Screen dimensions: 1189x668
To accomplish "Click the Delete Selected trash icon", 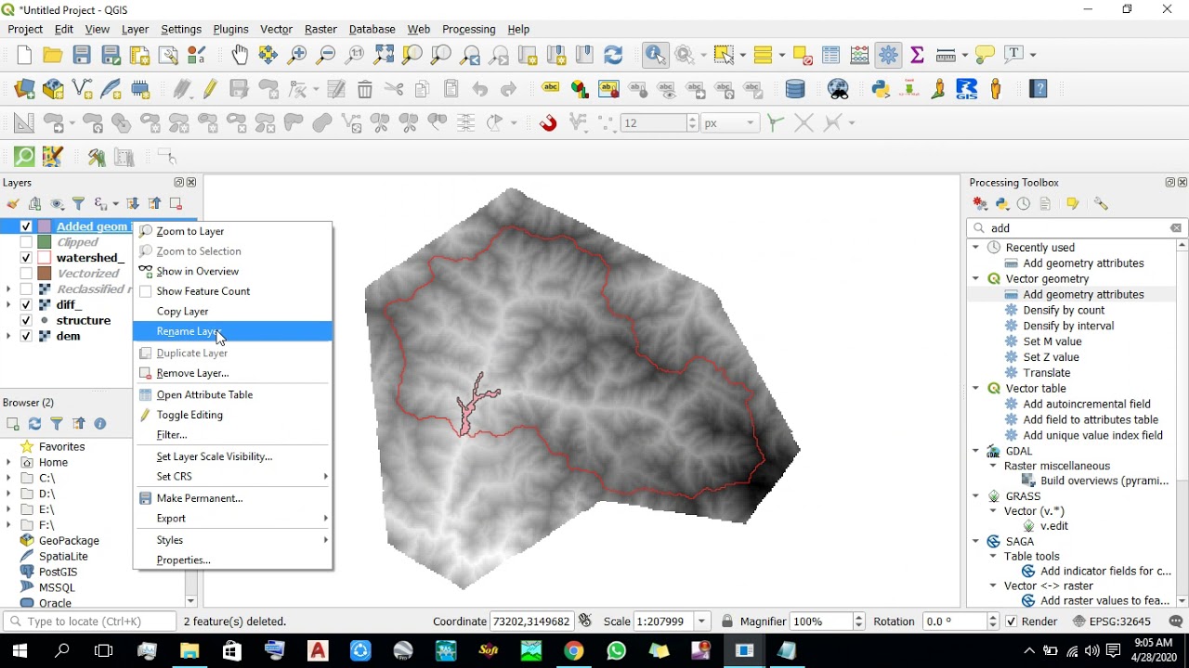I will [365, 89].
